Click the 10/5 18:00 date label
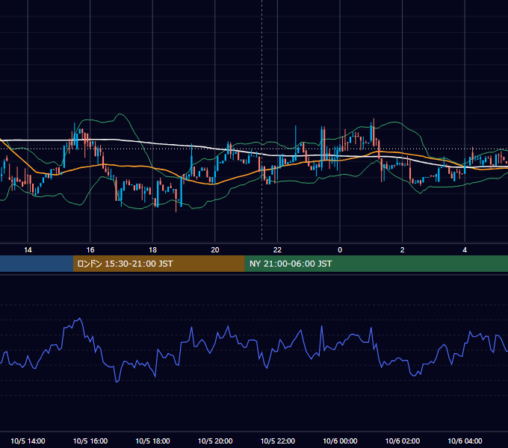 coord(152,441)
